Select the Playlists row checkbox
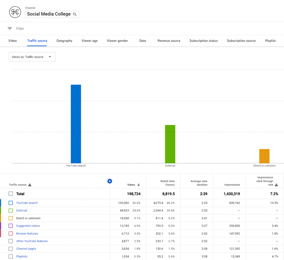This screenshot has height=260, width=284. point(11,256)
